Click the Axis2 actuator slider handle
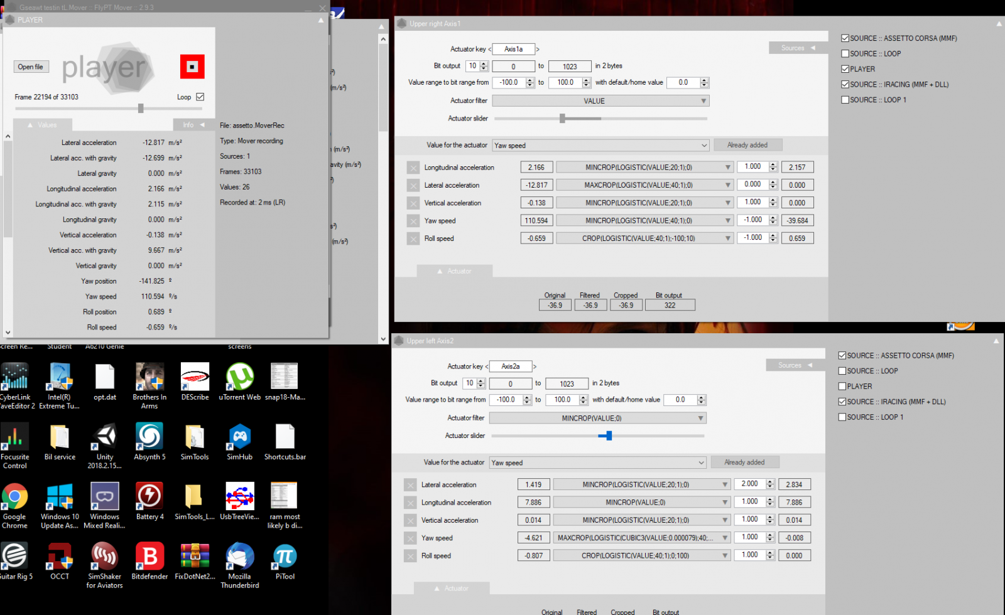The width and height of the screenshot is (1005, 615). point(608,436)
